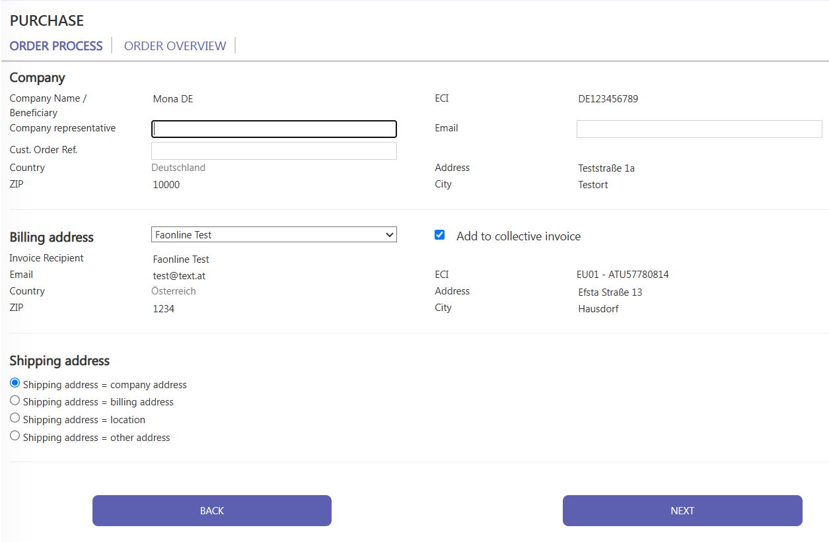Click the ZIP value 10000
The height and width of the screenshot is (542, 829).
166,185
